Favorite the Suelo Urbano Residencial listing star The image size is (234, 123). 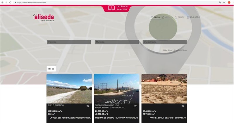pyautogui.click(x=135, y=106)
